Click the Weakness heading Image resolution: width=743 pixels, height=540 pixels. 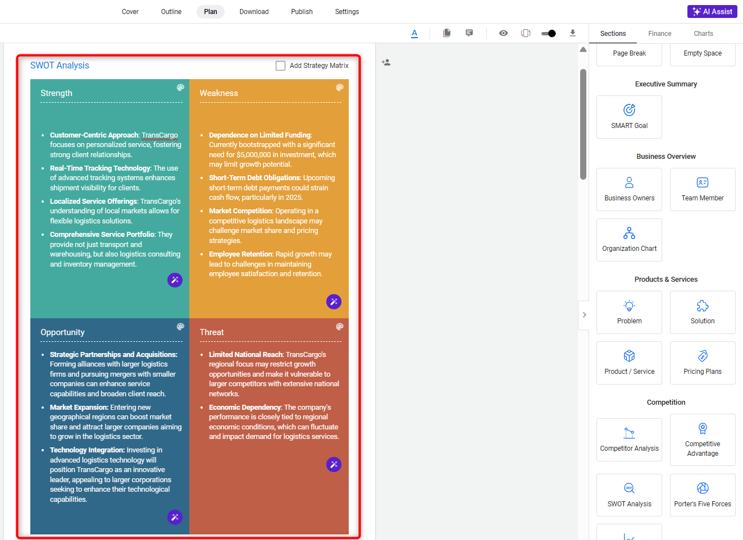218,93
